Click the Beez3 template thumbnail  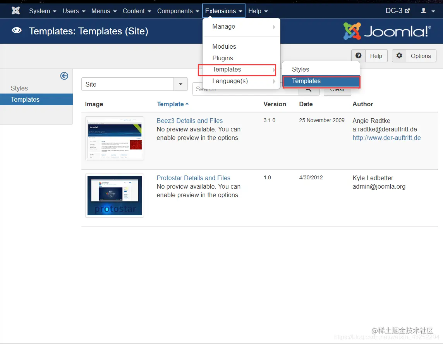(x=115, y=138)
